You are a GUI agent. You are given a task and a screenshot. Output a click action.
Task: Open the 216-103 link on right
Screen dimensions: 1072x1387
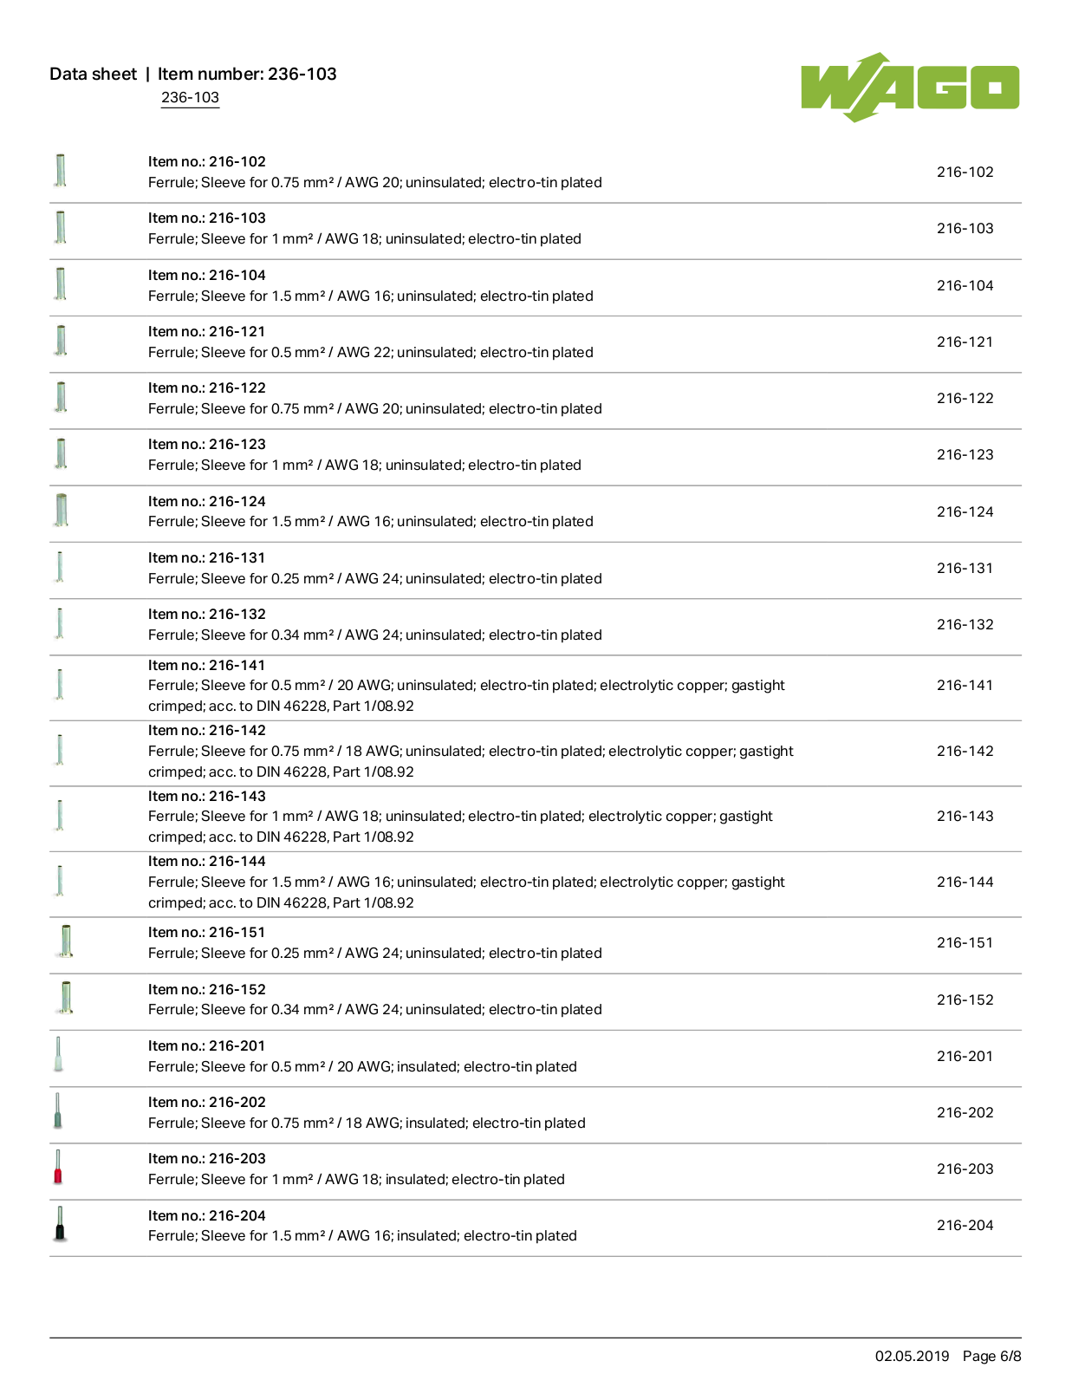[x=965, y=228]
